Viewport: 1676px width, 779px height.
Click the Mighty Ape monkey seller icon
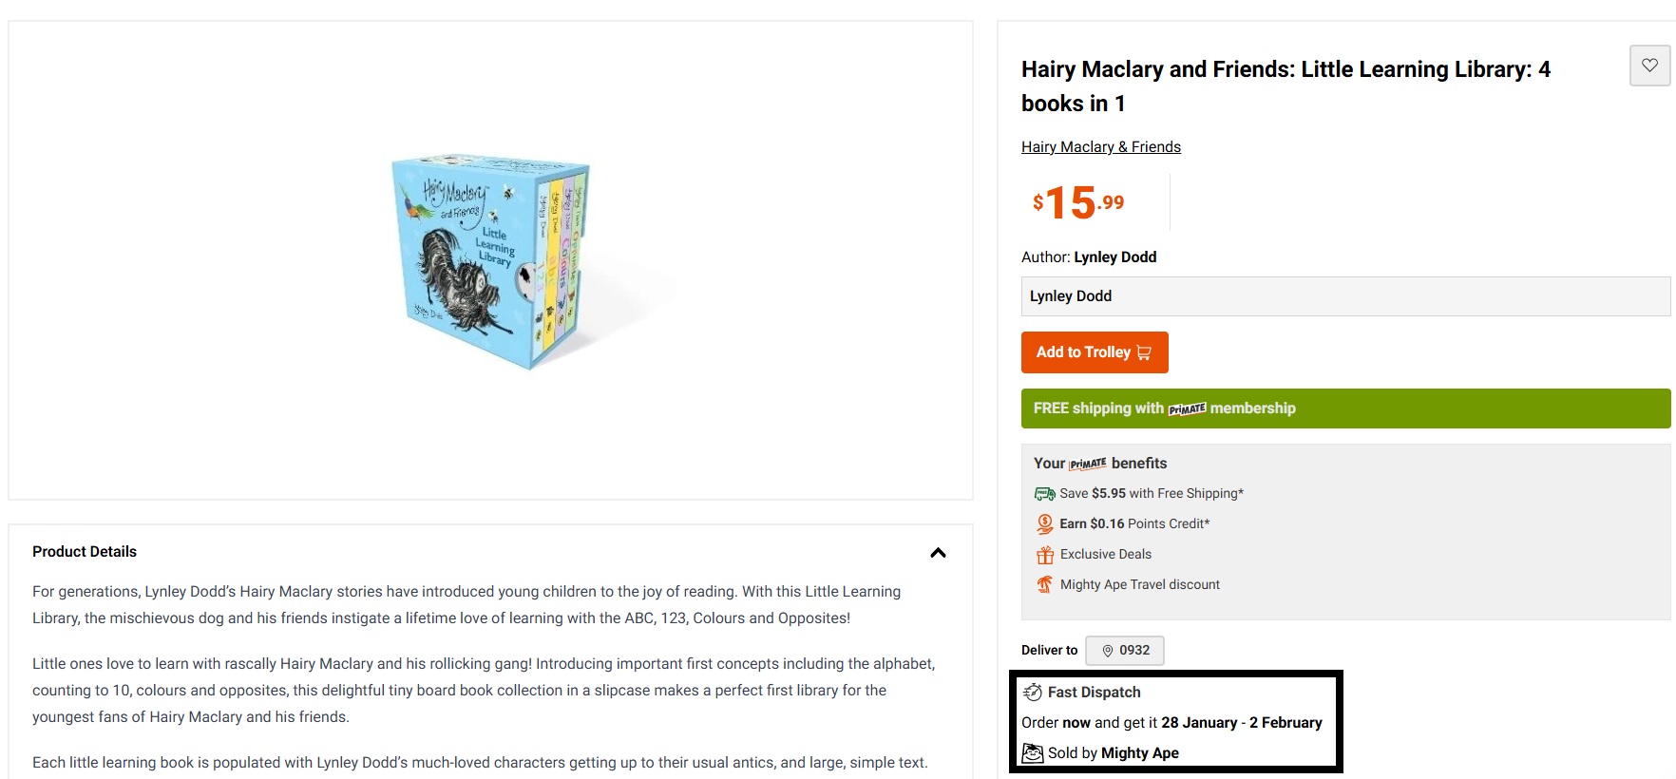(1033, 751)
